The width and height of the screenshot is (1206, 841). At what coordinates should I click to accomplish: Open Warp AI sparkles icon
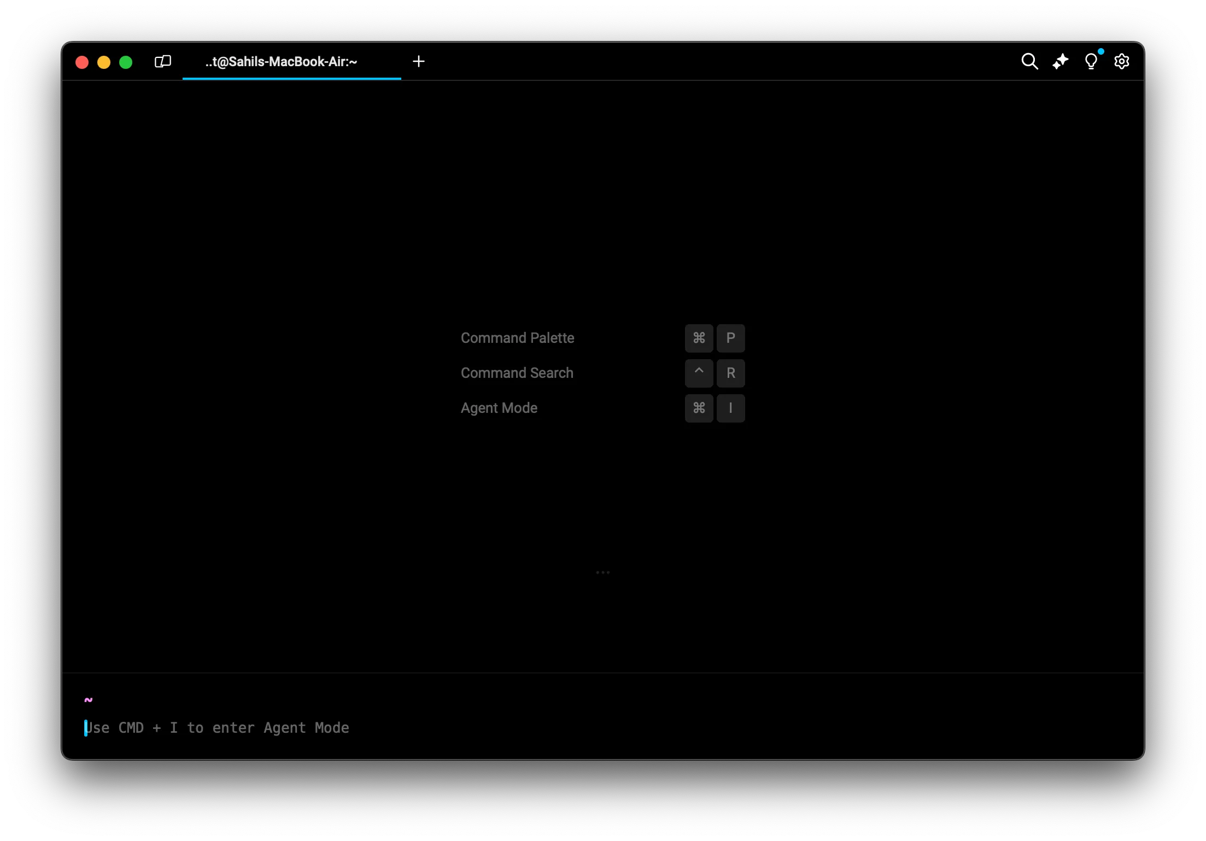point(1060,61)
